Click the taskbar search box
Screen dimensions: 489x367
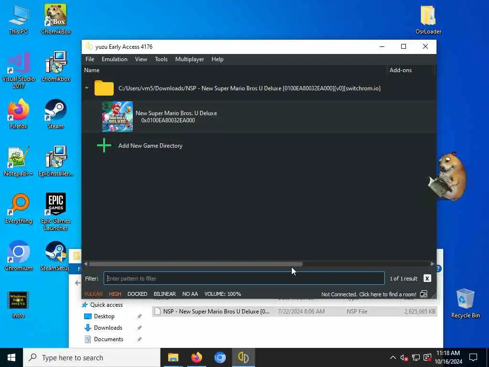pyautogui.click(x=92, y=357)
